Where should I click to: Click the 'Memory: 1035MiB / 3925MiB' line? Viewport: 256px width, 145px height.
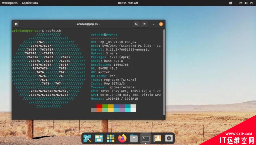[114, 99]
